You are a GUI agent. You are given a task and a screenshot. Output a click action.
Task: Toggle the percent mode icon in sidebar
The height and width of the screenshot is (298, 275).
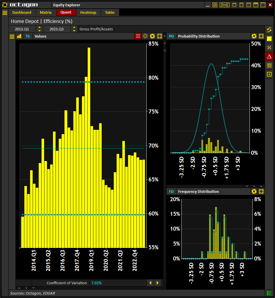coord(269,48)
